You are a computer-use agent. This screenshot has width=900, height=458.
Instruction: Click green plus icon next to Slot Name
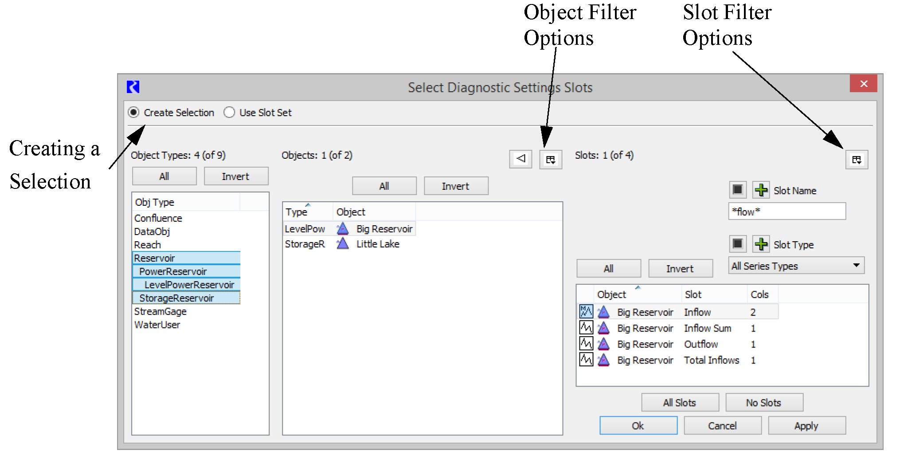[761, 190]
